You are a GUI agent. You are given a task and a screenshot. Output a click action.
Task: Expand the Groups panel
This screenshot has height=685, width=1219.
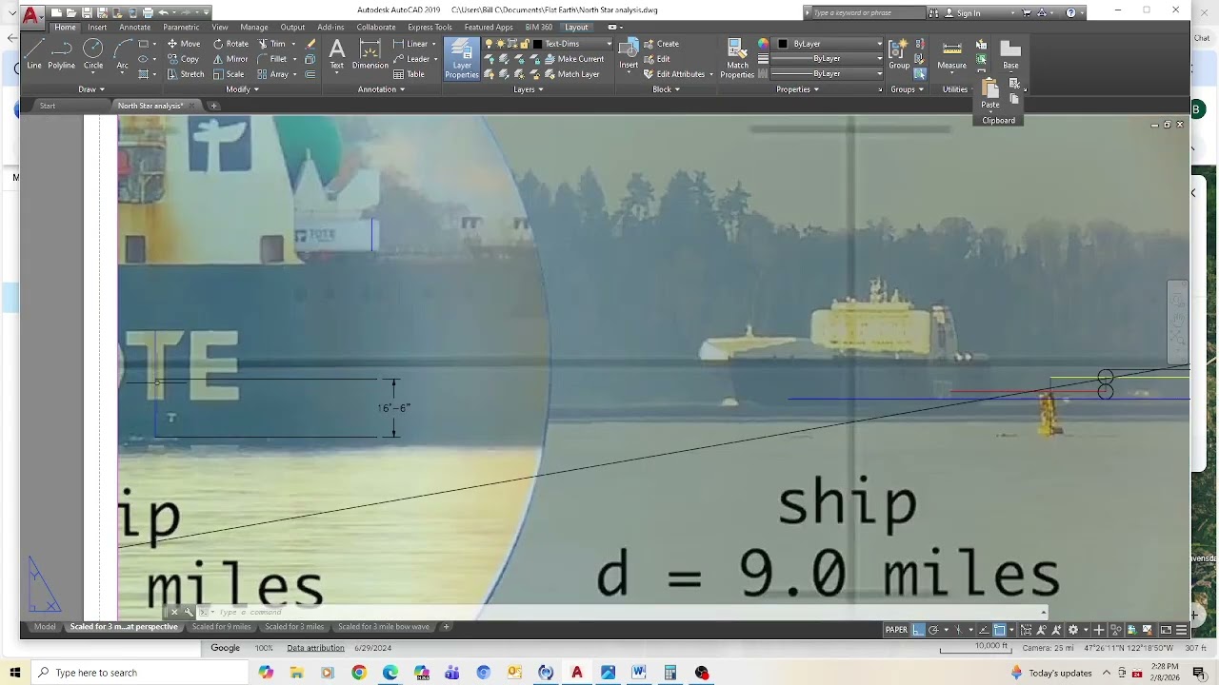907,89
